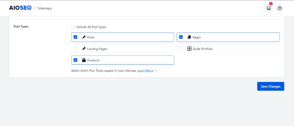Click the shopping bag icon beside Products
The image size is (294, 126).
click(84, 60)
